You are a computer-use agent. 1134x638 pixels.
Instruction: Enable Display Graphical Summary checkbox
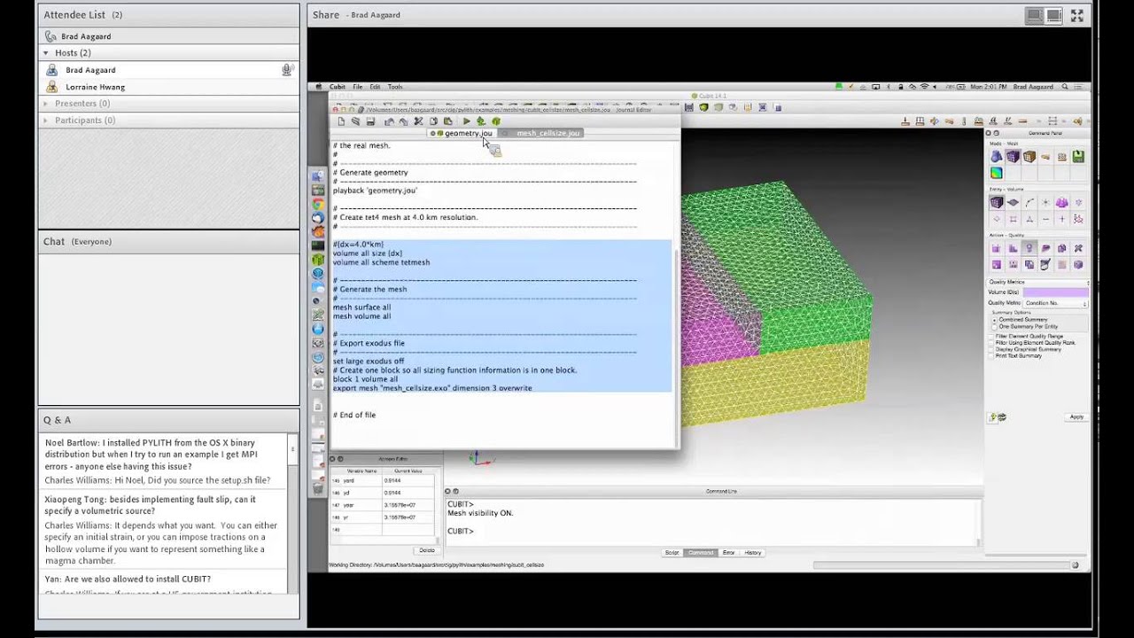[992, 349]
